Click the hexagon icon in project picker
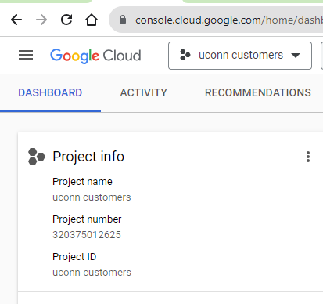Screen dimensions: 323x304 click(x=185, y=55)
